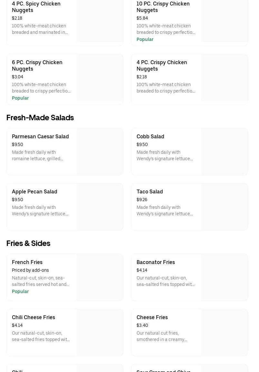Click the Cheese Fries image thumbnail
This screenshot has width=259, height=372.
pyautogui.click(x=225, y=333)
